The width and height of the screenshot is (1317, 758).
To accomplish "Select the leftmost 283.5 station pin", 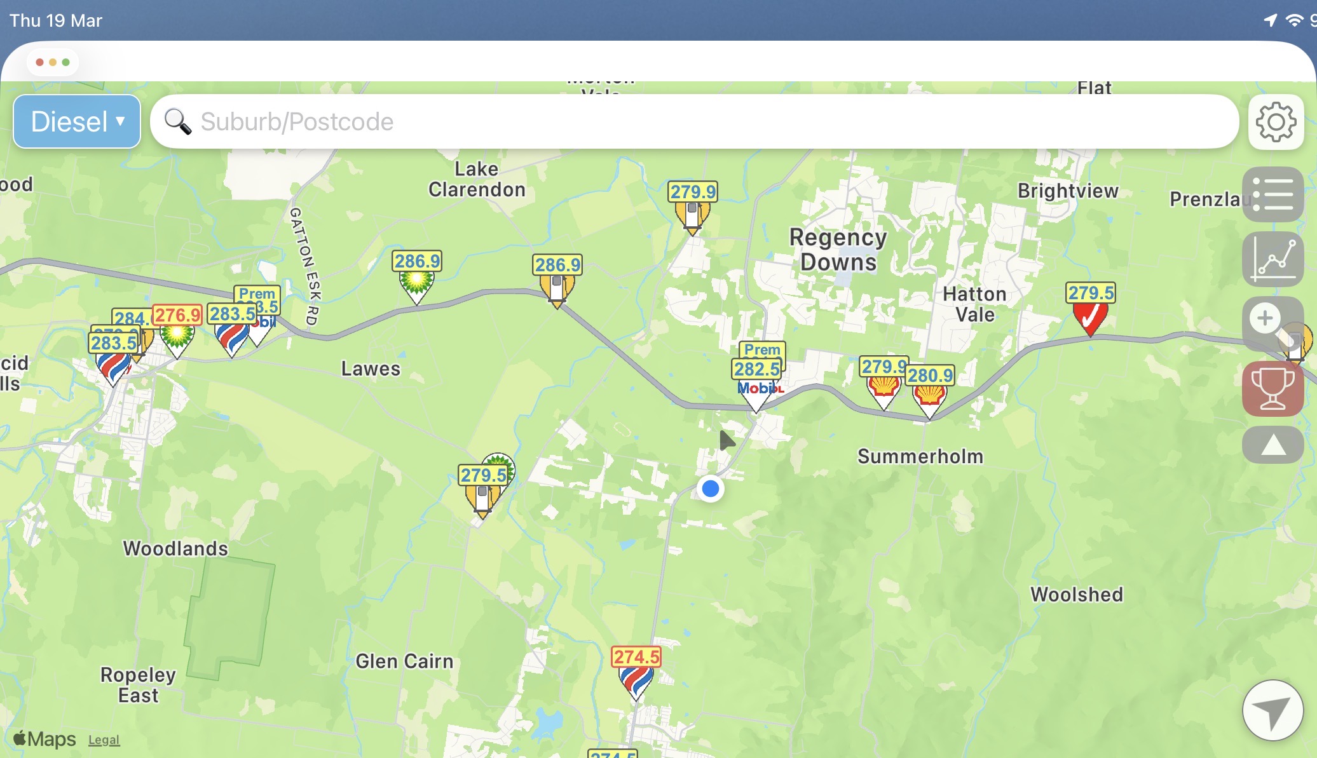I will (113, 360).
